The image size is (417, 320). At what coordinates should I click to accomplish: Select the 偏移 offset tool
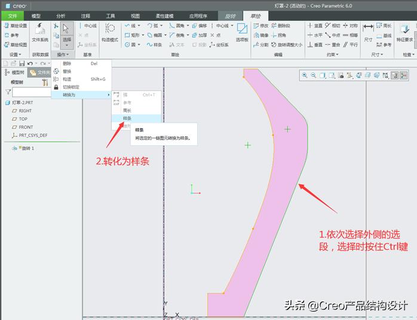pos(199,26)
